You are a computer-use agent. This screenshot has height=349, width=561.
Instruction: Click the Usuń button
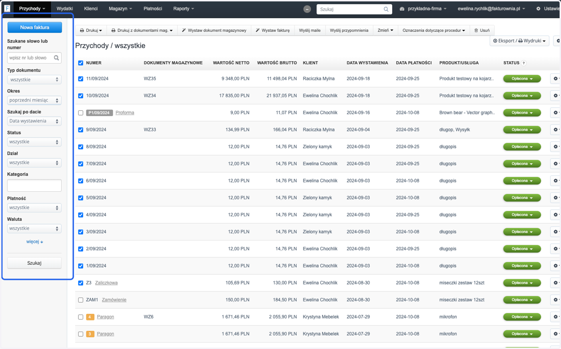(x=482, y=30)
